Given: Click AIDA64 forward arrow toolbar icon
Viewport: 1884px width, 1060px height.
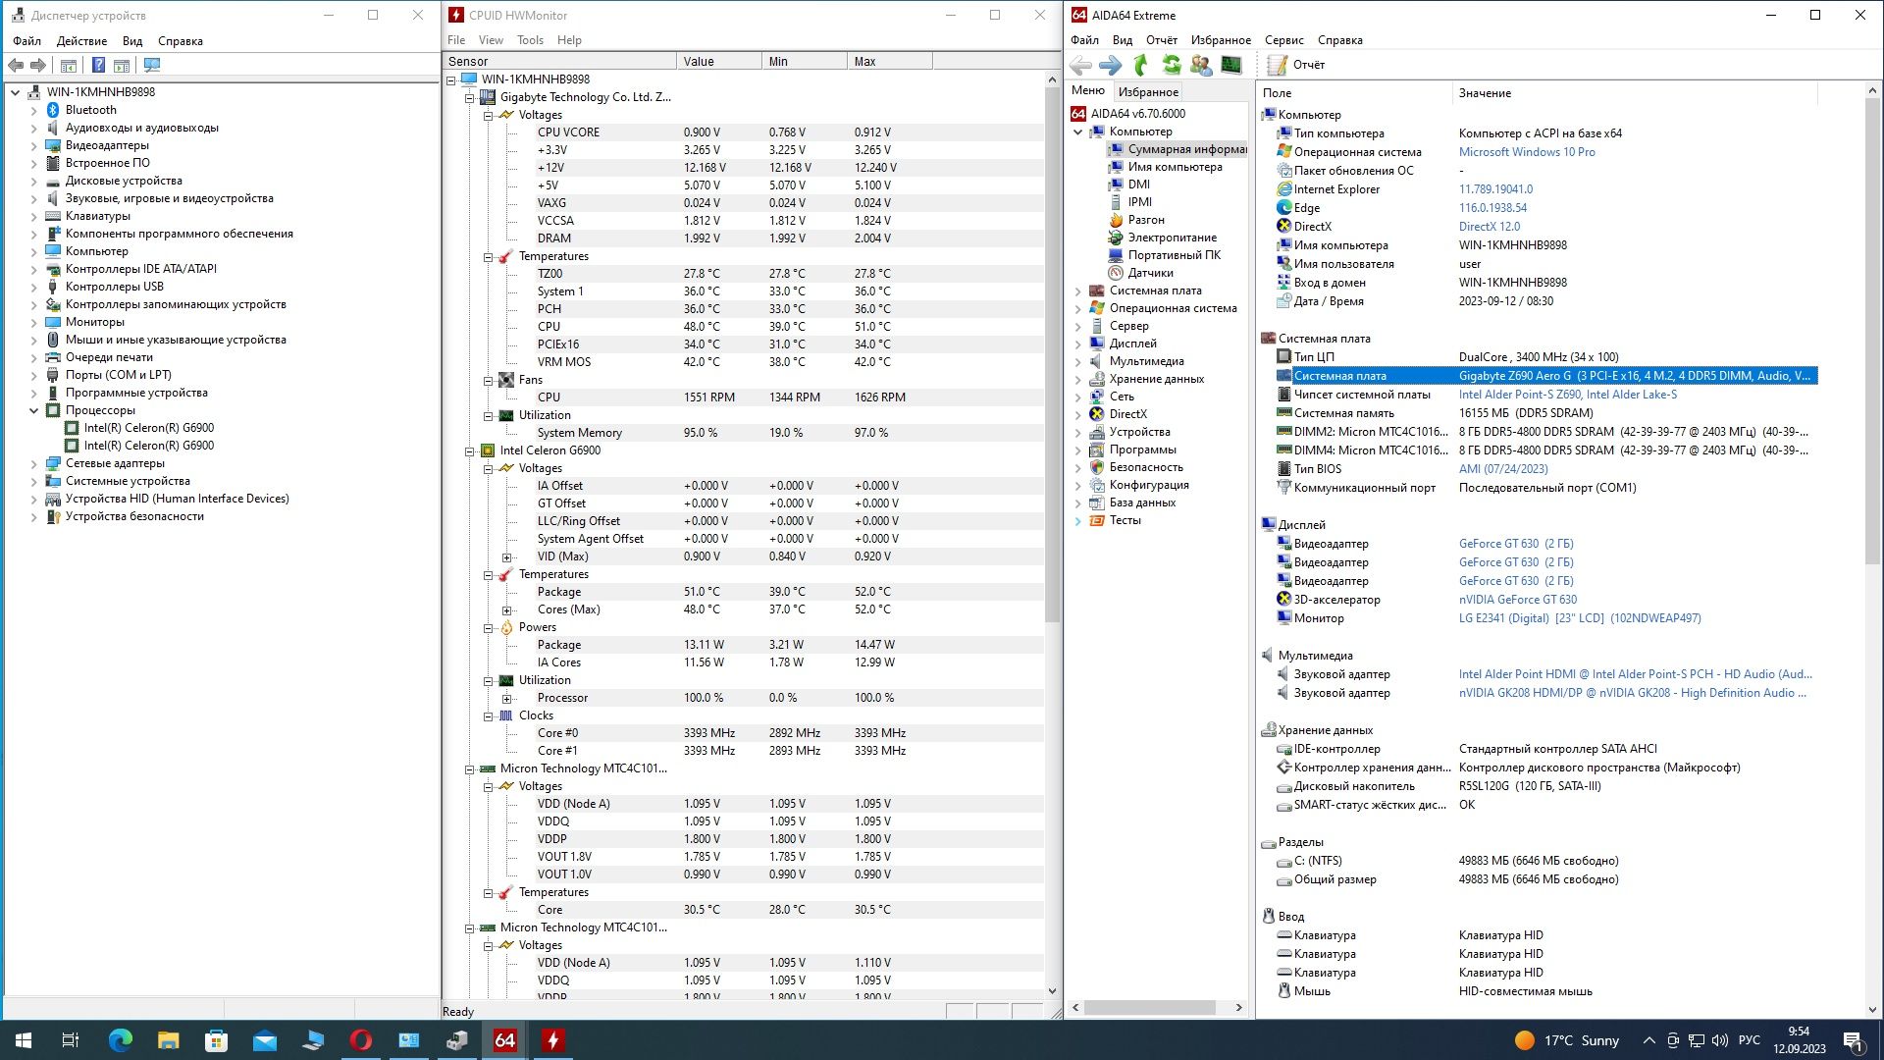Looking at the screenshot, I should coord(1110,65).
